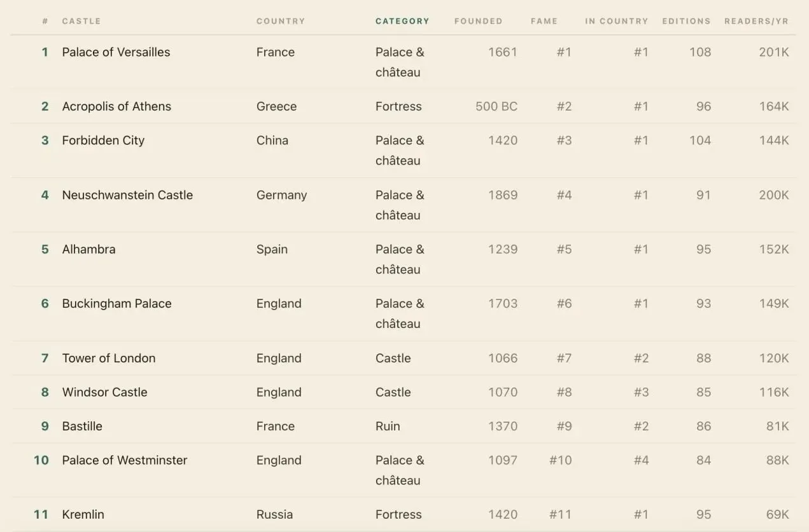Click the 104 editions value
Viewport: 809px width, 532px height.
click(700, 140)
